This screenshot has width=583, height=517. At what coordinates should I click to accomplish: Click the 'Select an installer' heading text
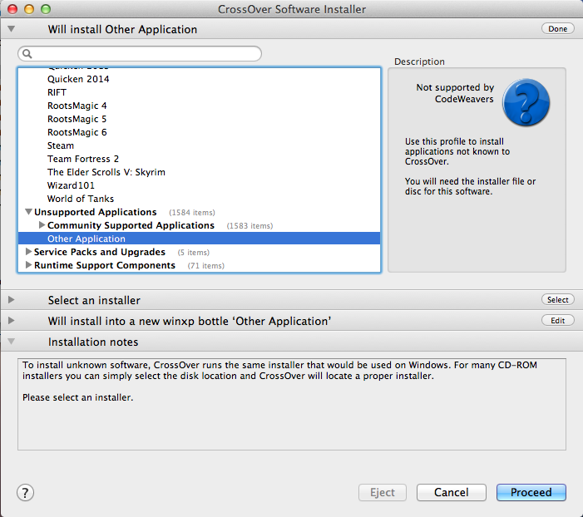[x=94, y=300]
